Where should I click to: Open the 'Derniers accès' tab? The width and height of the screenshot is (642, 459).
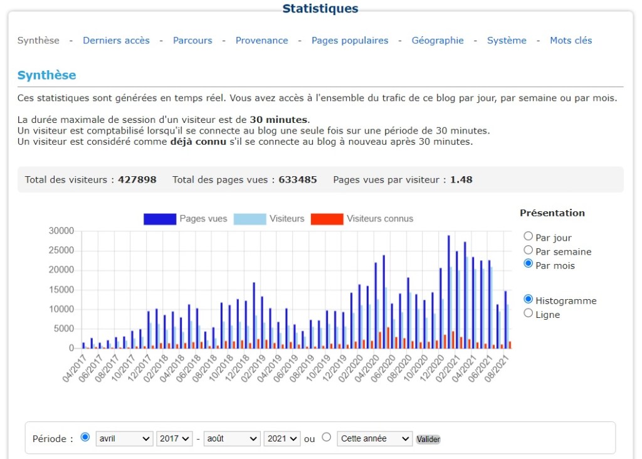pyautogui.click(x=116, y=41)
